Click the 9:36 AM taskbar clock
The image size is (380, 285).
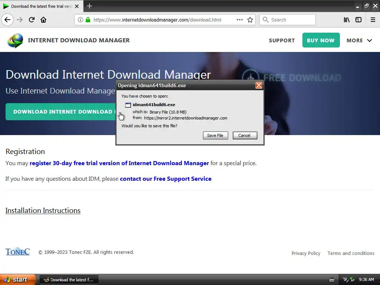coord(366,280)
